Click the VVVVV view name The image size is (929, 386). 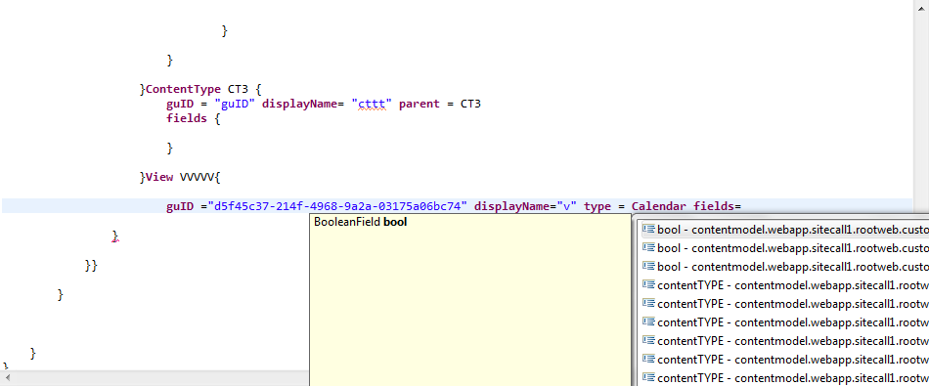click(x=198, y=177)
